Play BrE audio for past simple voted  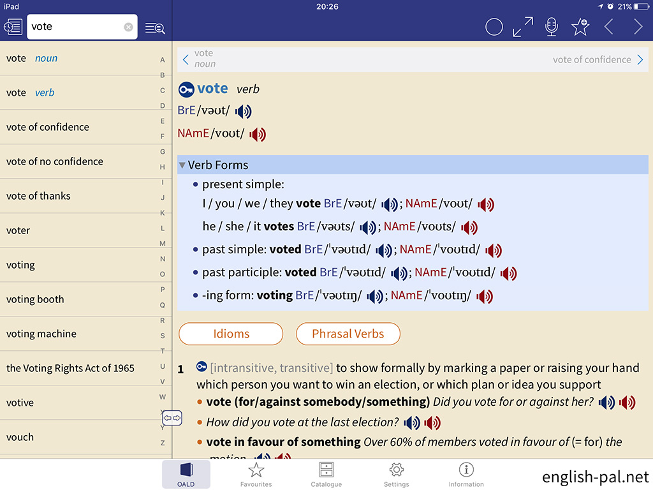pyautogui.click(x=383, y=250)
